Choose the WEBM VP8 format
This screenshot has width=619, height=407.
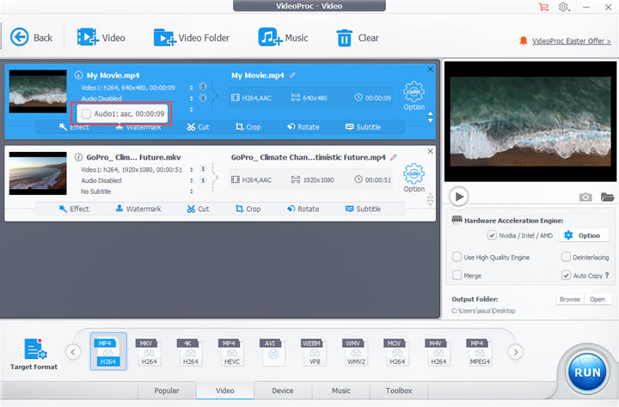pos(315,351)
